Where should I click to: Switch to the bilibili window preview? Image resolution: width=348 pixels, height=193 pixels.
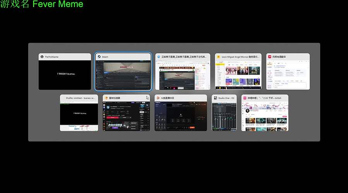(x=265, y=116)
